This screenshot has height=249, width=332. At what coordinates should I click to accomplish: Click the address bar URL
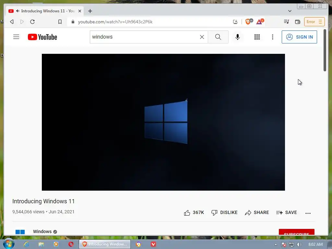pos(115,22)
